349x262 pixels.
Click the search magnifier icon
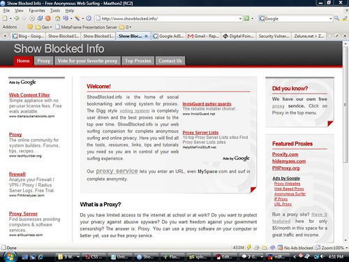(x=336, y=18)
